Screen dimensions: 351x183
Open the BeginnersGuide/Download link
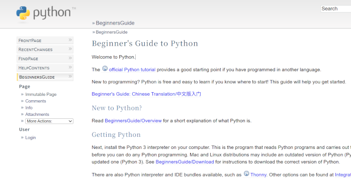[185, 162]
